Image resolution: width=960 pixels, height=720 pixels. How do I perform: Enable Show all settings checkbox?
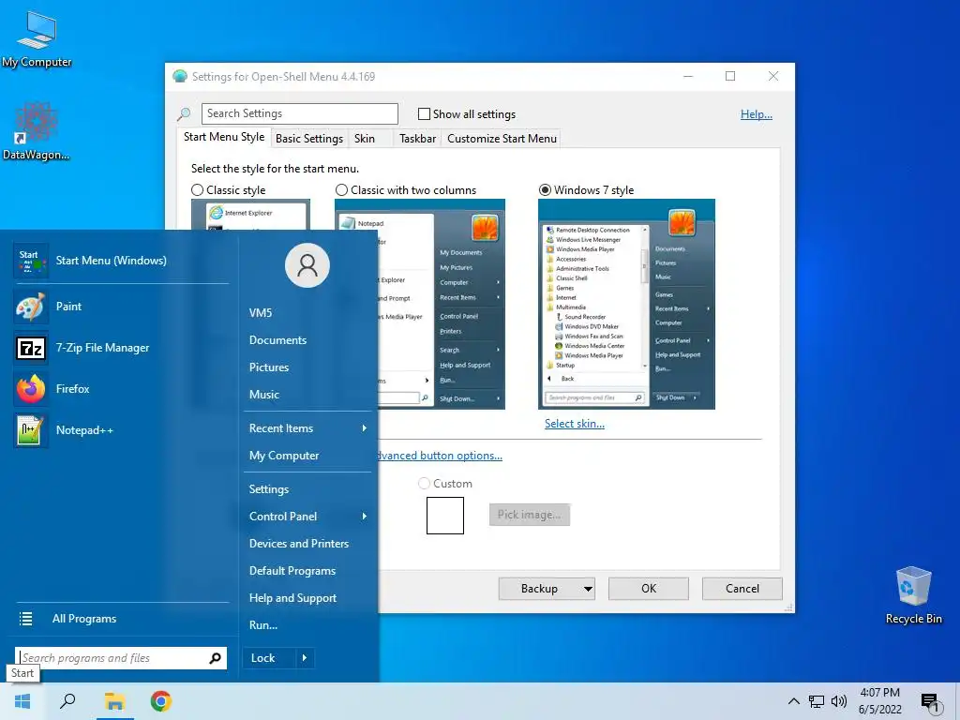coord(424,113)
